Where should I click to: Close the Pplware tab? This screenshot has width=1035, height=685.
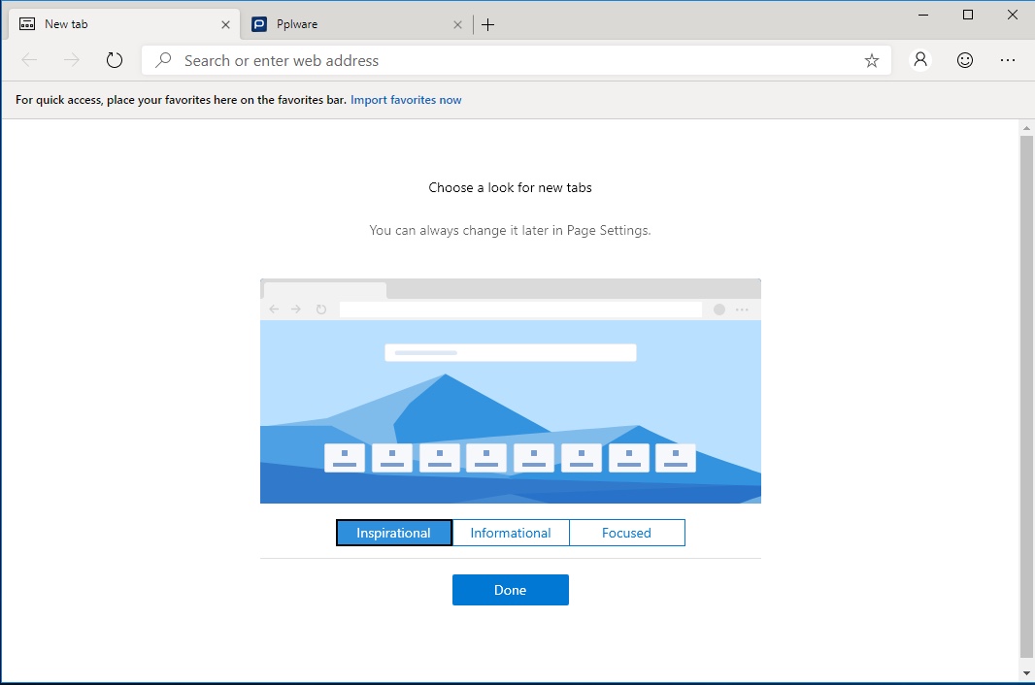click(x=457, y=23)
